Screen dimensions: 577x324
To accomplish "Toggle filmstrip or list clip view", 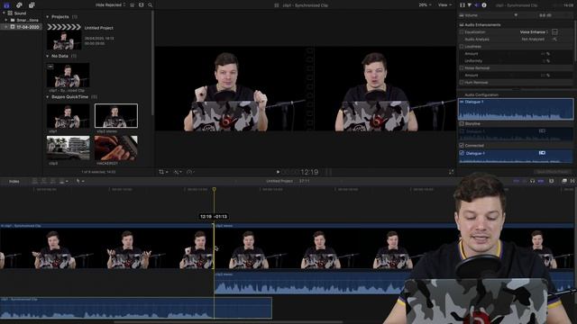I will coord(133,5).
